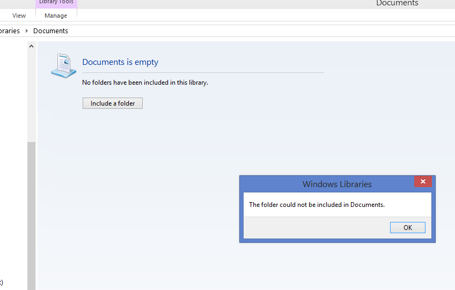Image resolution: width=455 pixels, height=290 pixels.
Task: Click the Documents library icon
Action: click(63, 65)
